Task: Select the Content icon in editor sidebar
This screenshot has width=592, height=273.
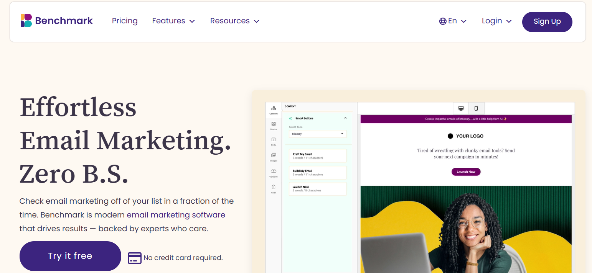Action: tap(274, 110)
